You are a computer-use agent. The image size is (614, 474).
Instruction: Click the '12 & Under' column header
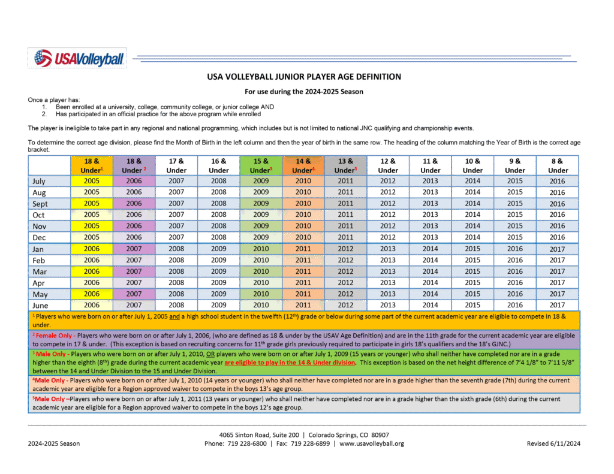click(x=388, y=165)
